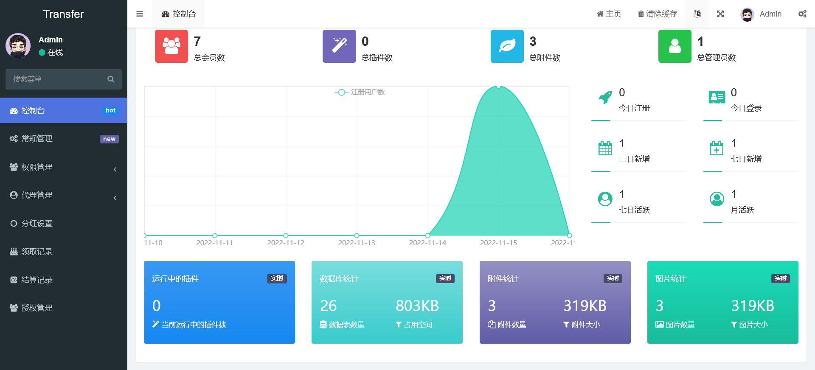
Task: Click the blue leaf attachments icon
Action: (507, 46)
